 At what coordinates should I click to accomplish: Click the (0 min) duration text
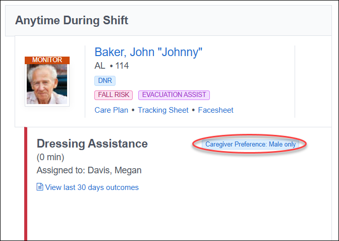point(50,158)
